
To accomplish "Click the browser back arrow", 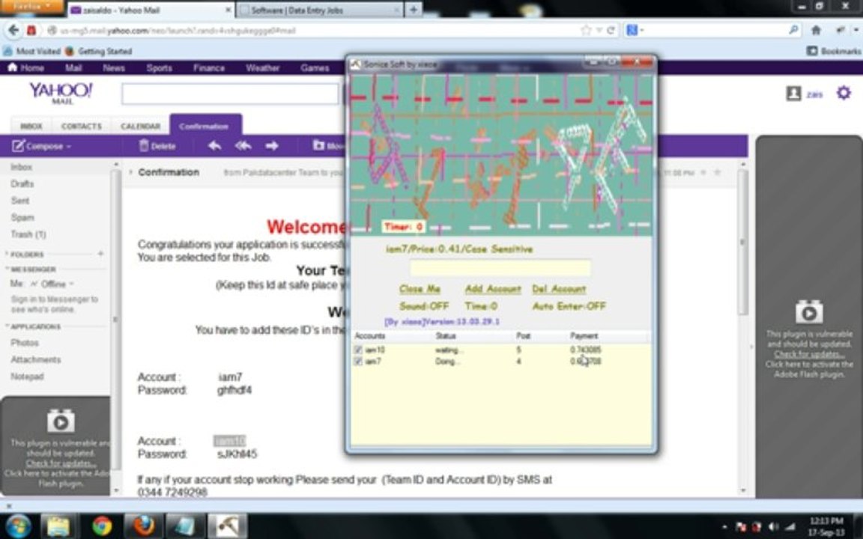I will pyautogui.click(x=13, y=31).
